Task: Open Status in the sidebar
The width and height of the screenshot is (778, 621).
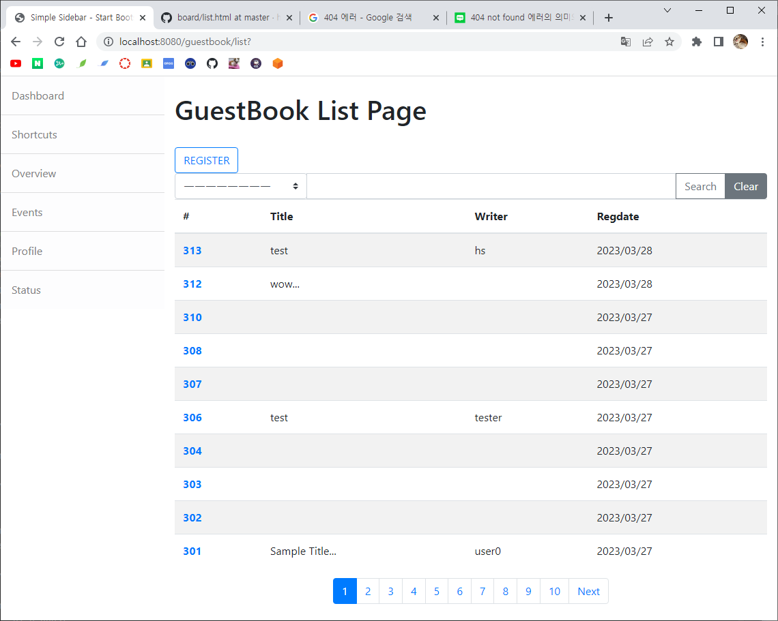Action: point(83,290)
